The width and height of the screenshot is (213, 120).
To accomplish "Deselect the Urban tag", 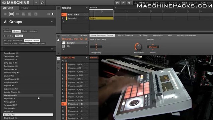I will tap(19, 36).
